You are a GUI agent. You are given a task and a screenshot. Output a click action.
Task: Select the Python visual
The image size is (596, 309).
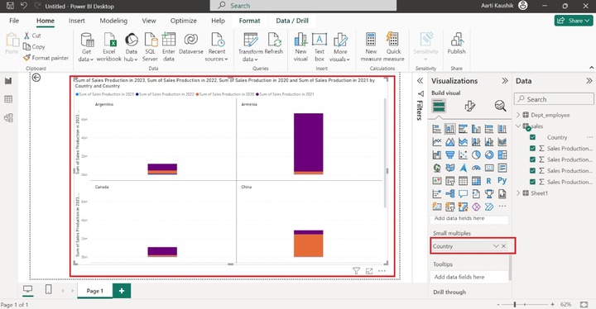(502, 181)
